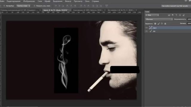Open the Файл menu

[x=2, y=1]
